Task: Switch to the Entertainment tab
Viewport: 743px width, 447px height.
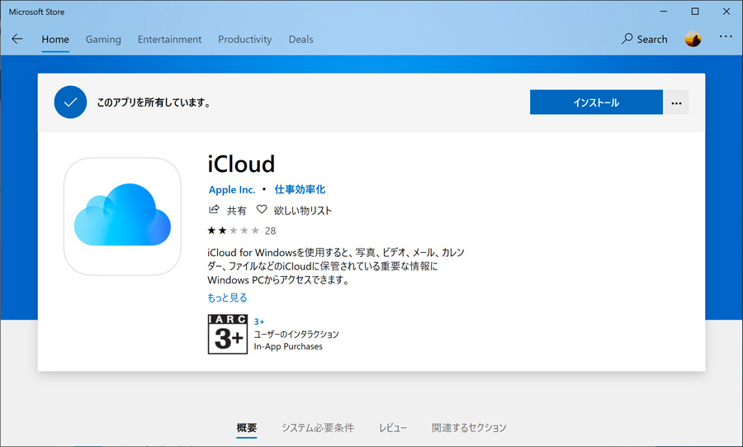Action: [169, 39]
